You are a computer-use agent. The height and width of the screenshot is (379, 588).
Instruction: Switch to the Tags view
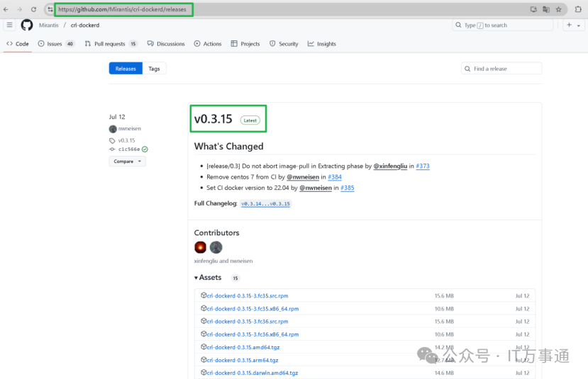pyautogui.click(x=154, y=69)
